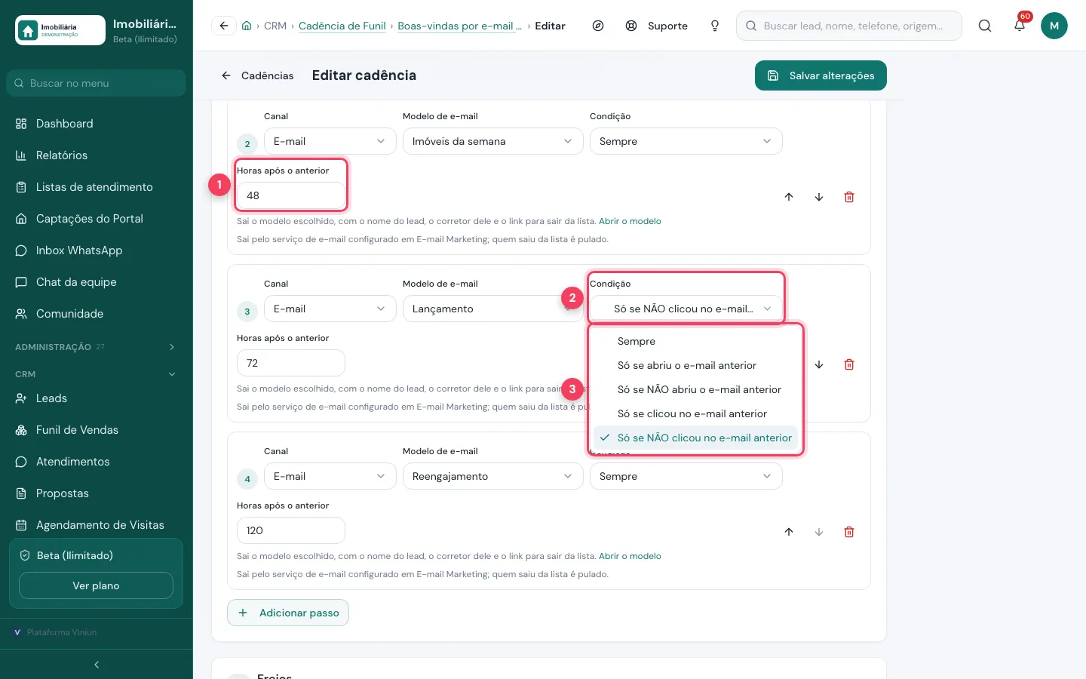Click Ver plano button
This screenshot has width=1086, height=679.
[x=96, y=585]
